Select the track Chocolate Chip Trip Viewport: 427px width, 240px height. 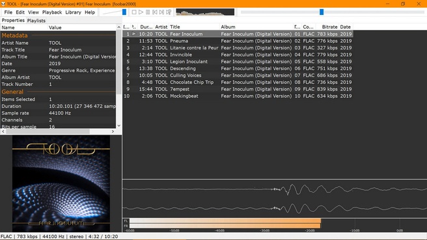point(192,82)
